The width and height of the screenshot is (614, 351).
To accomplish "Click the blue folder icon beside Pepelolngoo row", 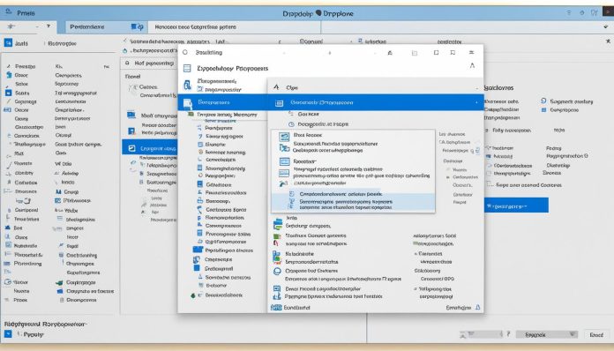I will click(x=198, y=250).
